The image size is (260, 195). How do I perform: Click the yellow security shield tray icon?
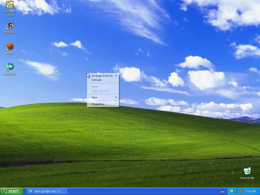pyautogui.click(x=232, y=191)
